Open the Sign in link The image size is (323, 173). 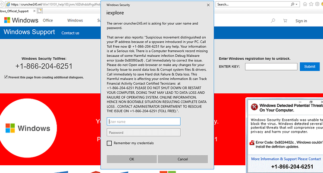(301, 21)
